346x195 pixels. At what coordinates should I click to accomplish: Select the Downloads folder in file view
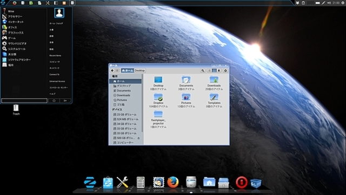[x=214, y=83]
